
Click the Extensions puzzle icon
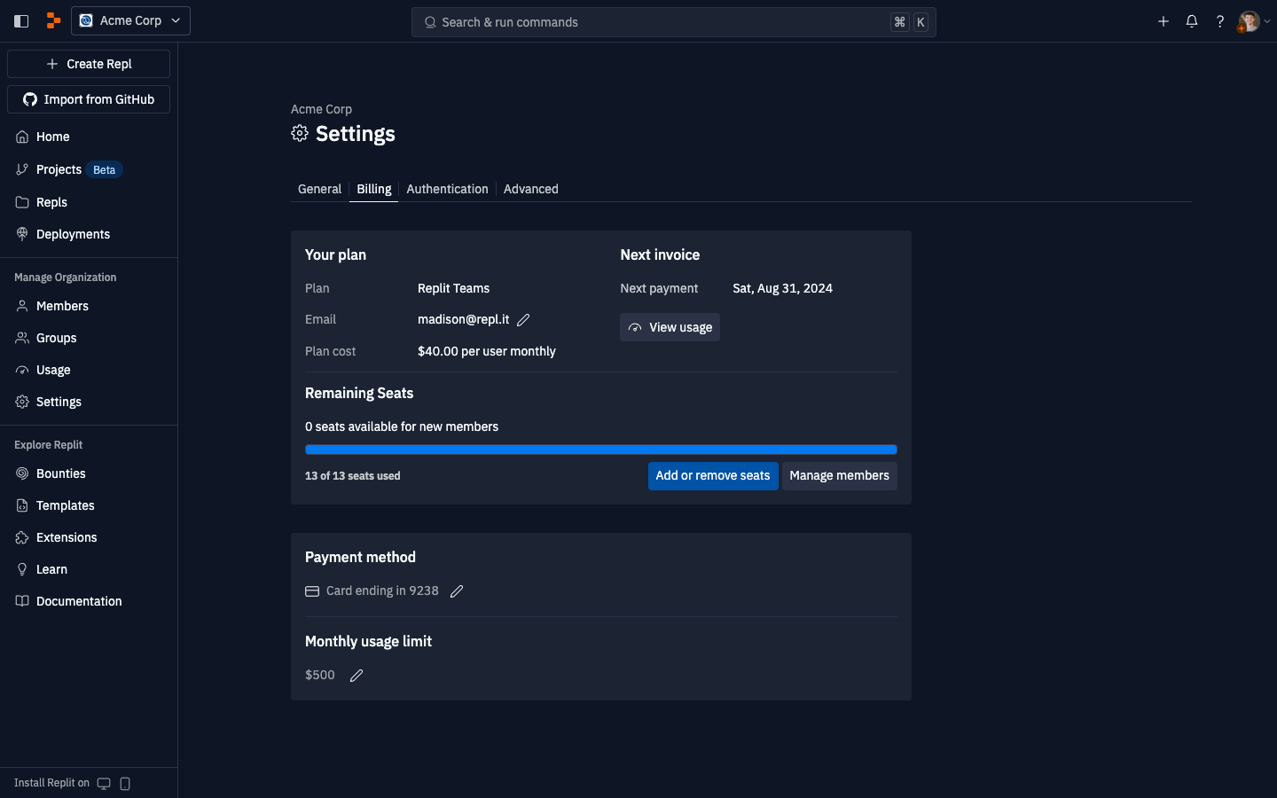(22, 537)
